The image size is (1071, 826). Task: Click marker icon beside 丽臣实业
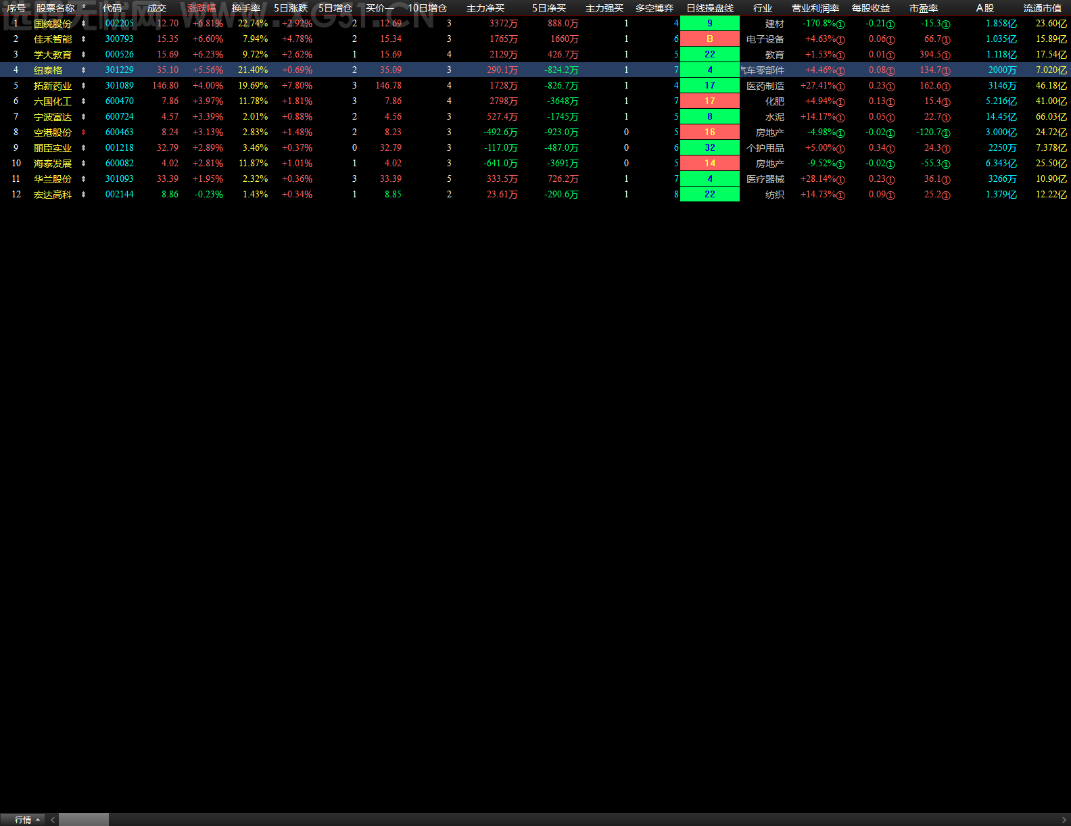click(x=83, y=148)
